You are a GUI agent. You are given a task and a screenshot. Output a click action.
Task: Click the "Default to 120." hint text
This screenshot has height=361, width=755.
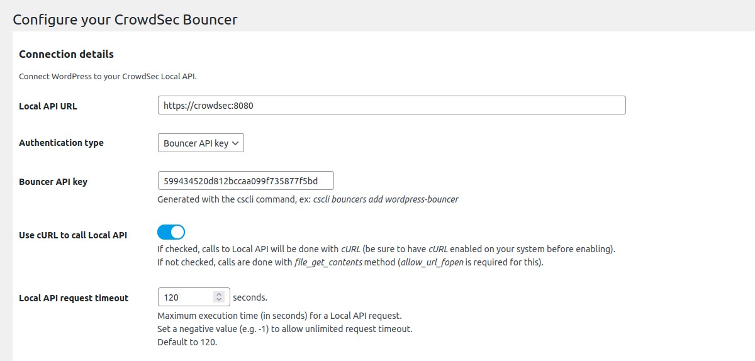pos(187,342)
